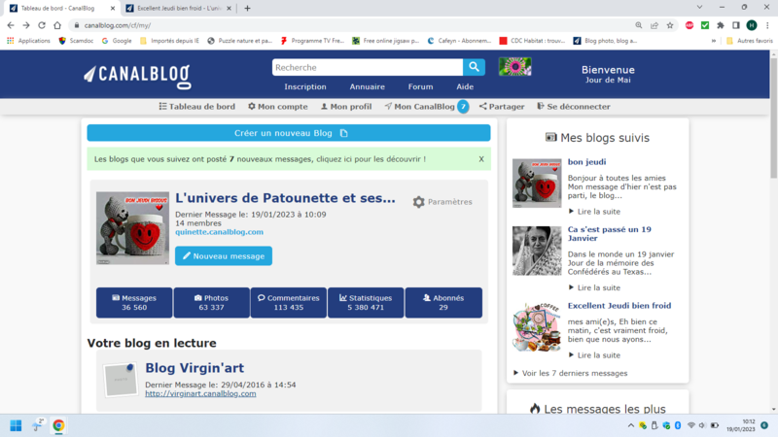
Task: Click the search magnifier button
Action: coord(474,67)
